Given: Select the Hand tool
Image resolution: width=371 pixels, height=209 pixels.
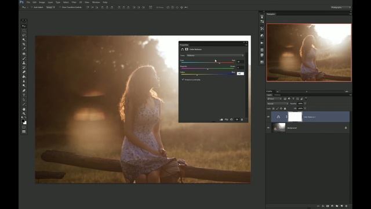Looking at the screenshot, I should point(24,109).
